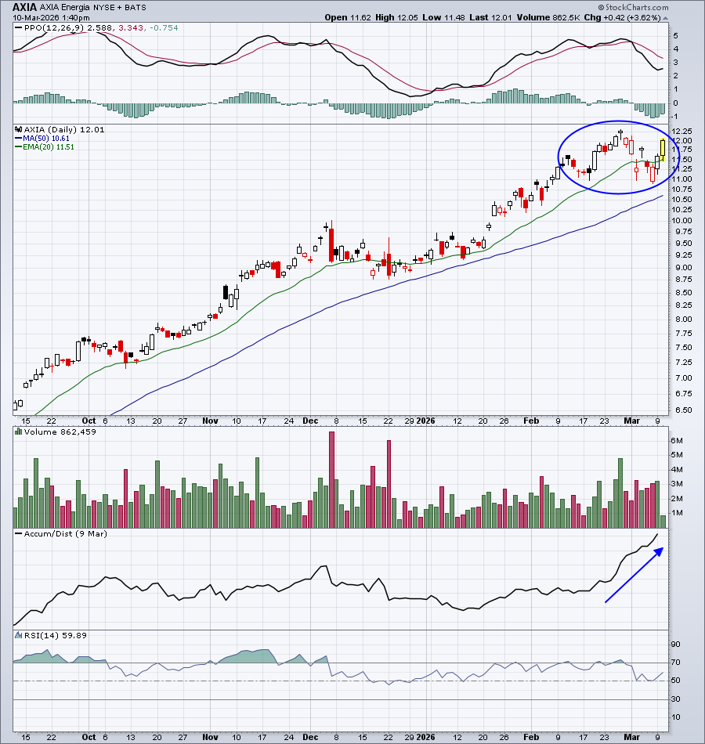Click the black line marker before Accum/Dist
This screenshot has width=705, height=744.
coord(19,534)
